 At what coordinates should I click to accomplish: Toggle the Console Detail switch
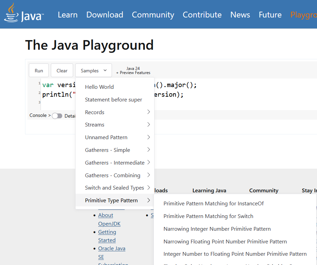point(57,116)
